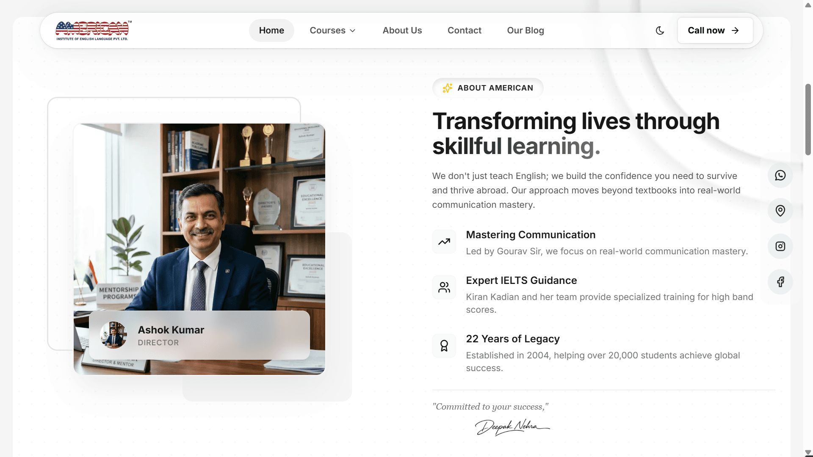Click the DIRECTOR caption text

click(x=158, y=343)
